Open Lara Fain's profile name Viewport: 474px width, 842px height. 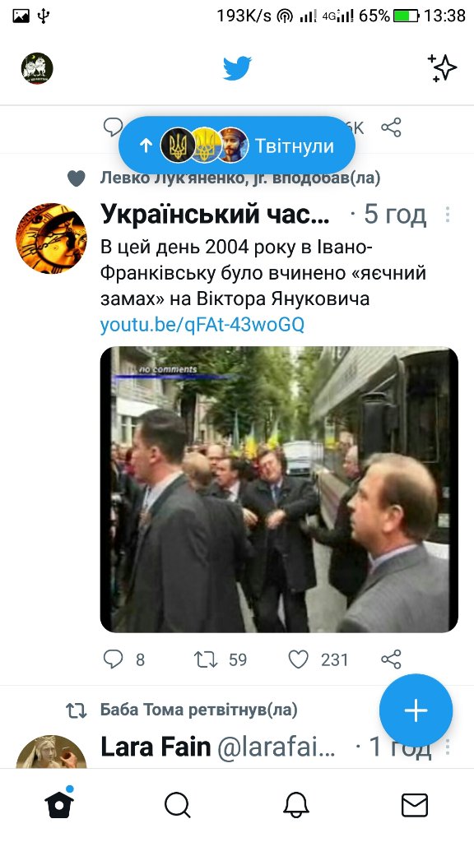coord(156,747)
